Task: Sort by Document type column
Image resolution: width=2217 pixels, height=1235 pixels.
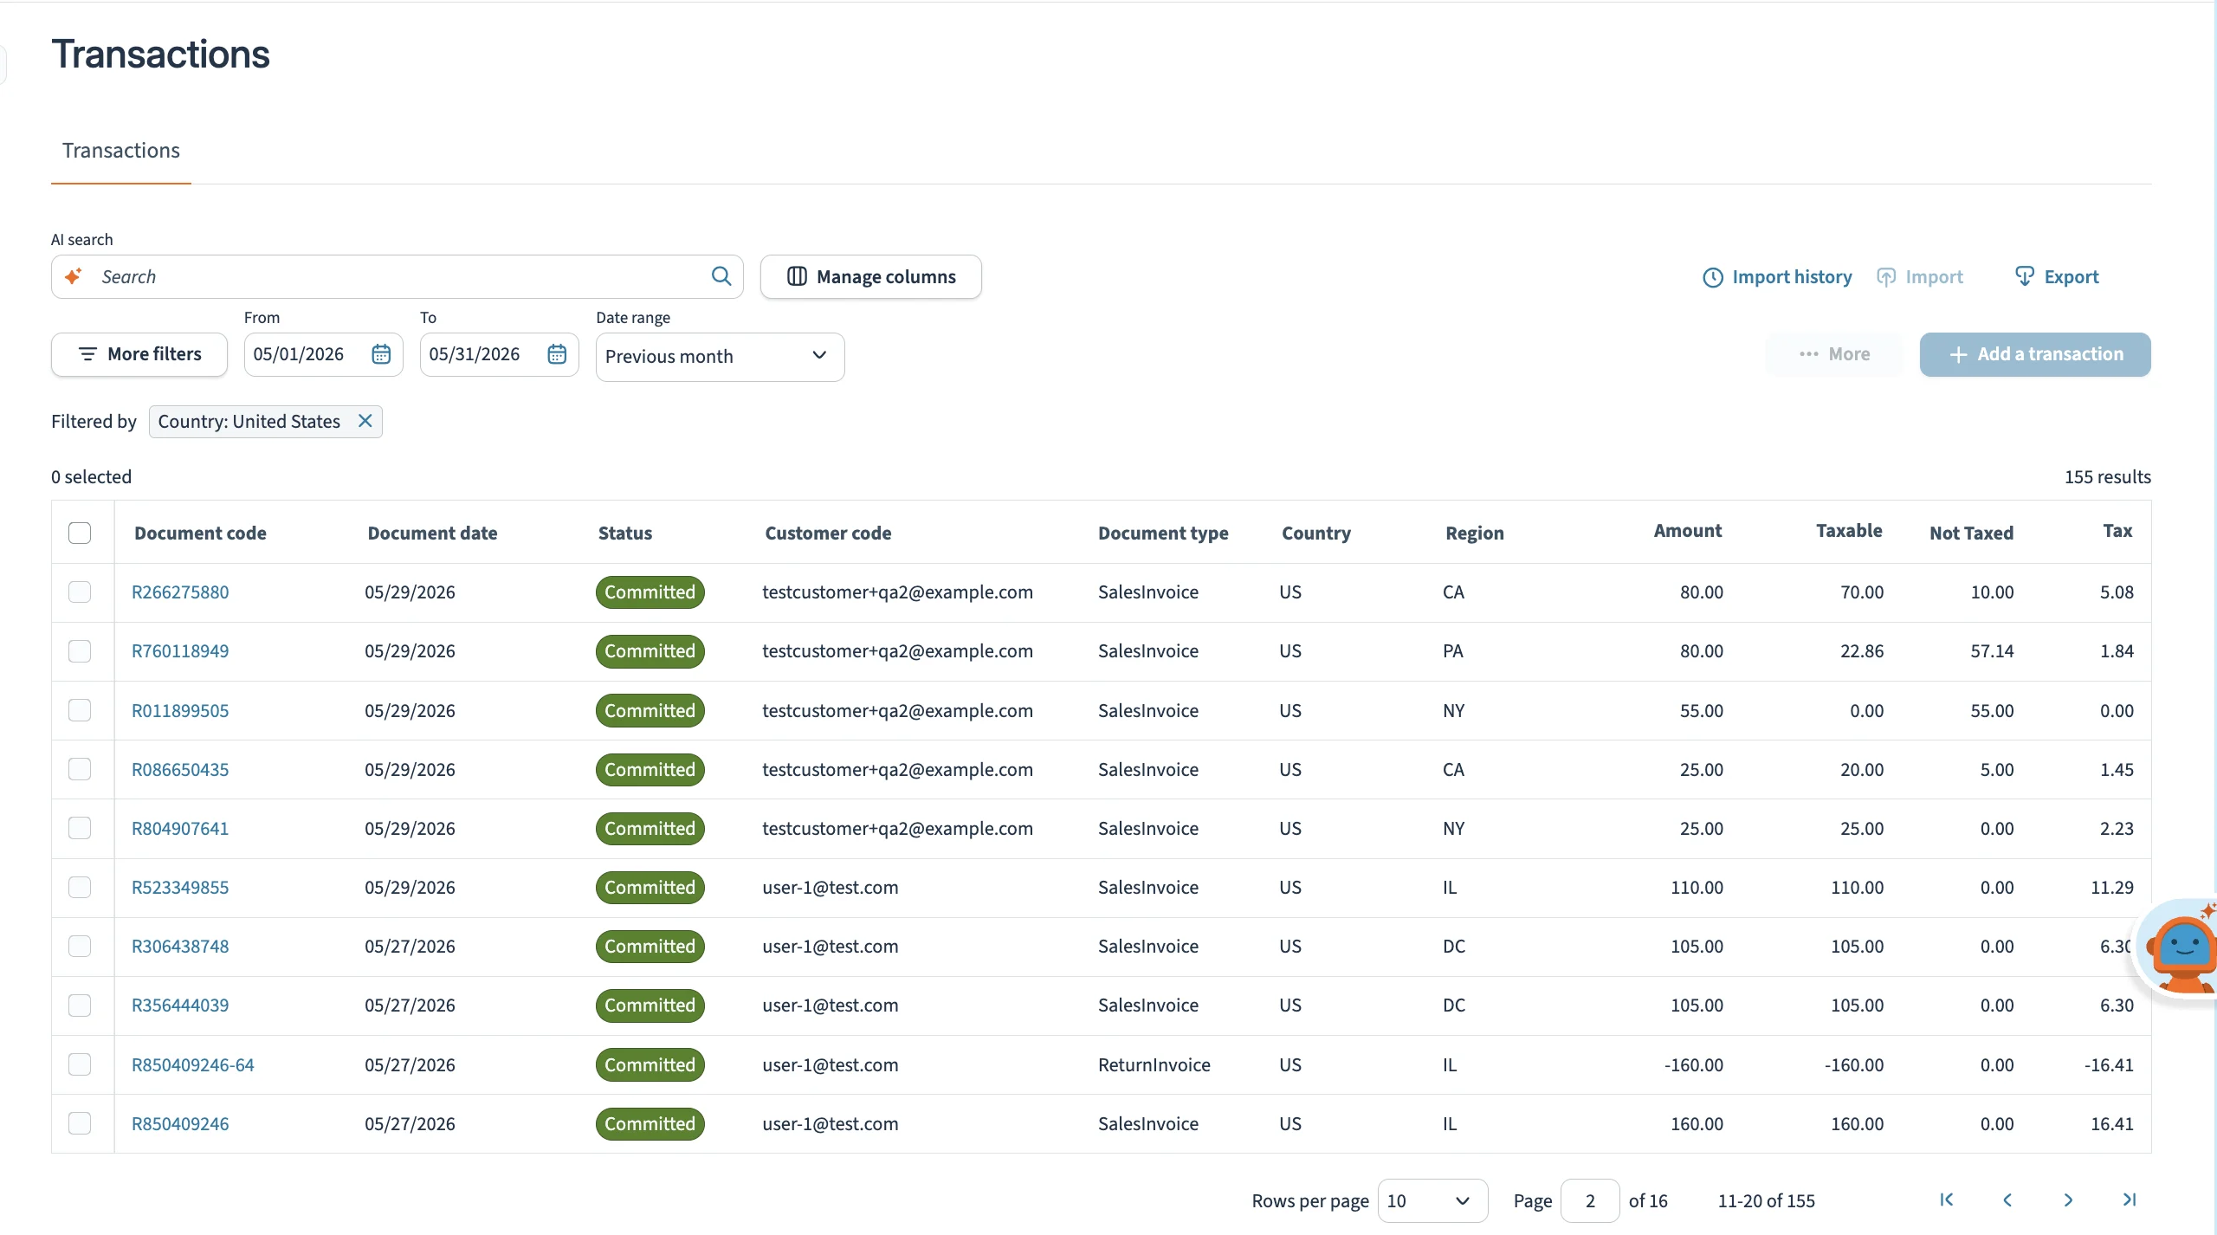Action: point(1163,533)
